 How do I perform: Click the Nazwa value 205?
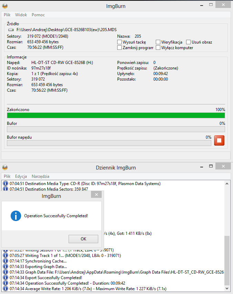(138, 36)
